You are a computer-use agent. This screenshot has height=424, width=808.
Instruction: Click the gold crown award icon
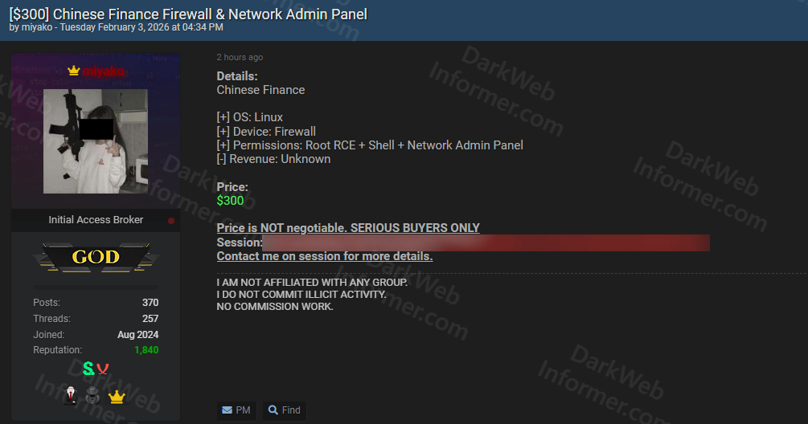[117, 396]
